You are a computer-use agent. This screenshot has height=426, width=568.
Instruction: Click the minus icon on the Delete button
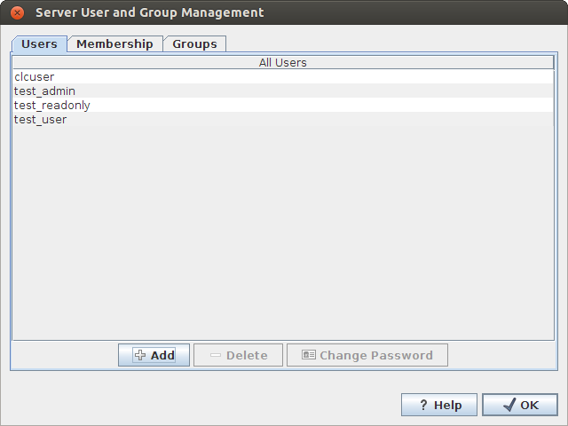[216, 355]
